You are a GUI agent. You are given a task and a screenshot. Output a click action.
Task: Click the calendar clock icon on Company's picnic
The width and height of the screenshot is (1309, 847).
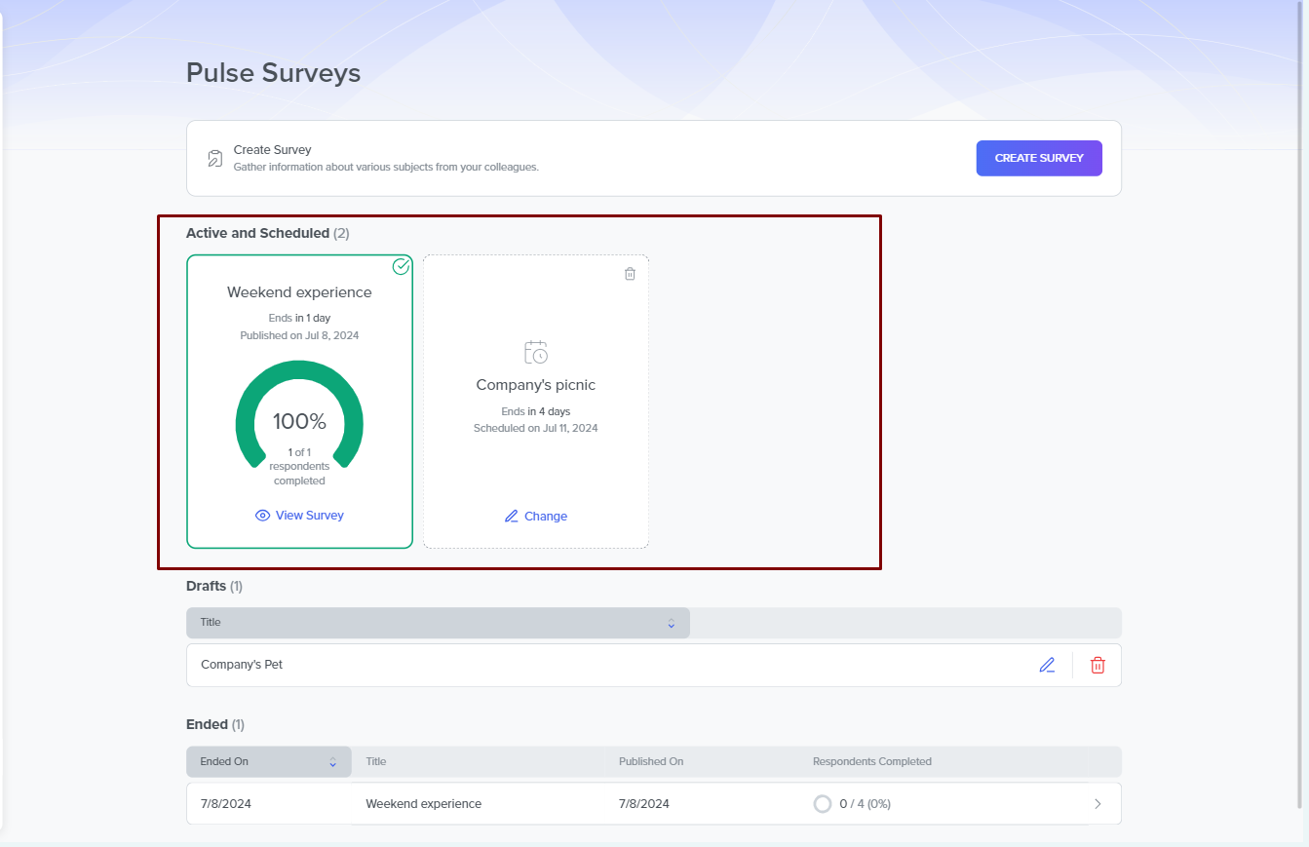point(535,352)
